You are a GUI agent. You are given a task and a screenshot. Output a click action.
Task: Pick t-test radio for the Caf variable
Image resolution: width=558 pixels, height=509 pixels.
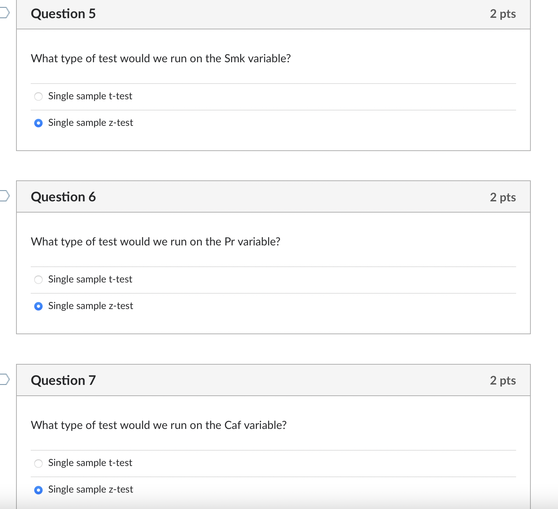point(38,463)
